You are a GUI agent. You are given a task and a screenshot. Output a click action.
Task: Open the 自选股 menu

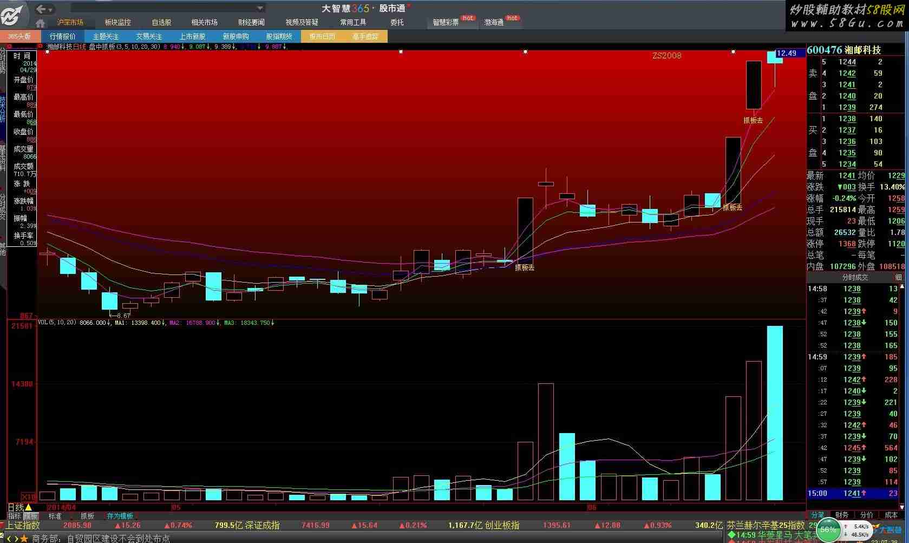[161, 22]
